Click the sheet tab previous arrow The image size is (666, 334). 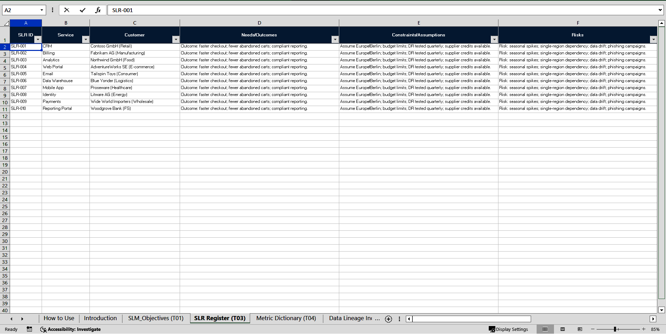click(x=11, y=319)
